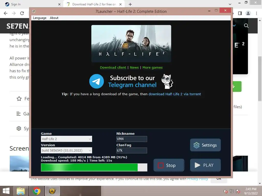Expand the Version dropdown build 5856545

(67, 150)
